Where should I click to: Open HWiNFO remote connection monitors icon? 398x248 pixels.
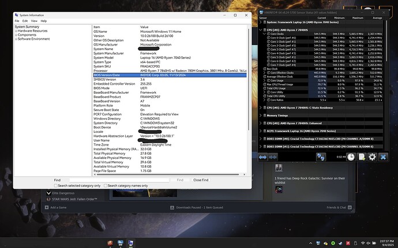coord(321,157)
